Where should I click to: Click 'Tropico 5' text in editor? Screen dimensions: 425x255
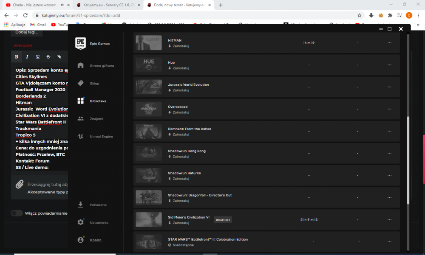[x=25, y=135]
